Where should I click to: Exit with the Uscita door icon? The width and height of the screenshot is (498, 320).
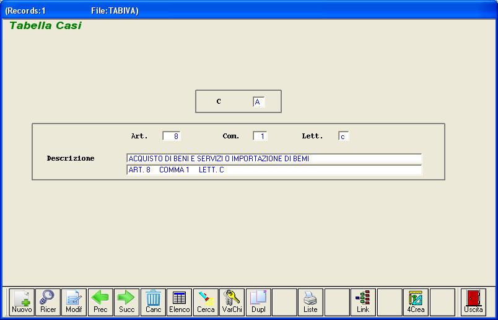(474, 302)
